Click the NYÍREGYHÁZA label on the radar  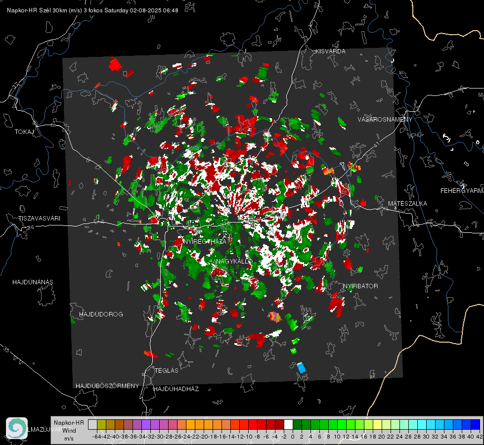coord(205,241)
